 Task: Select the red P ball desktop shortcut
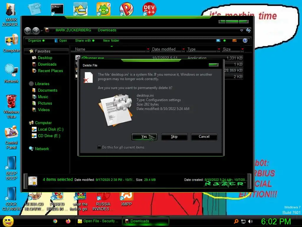point(126,9)
